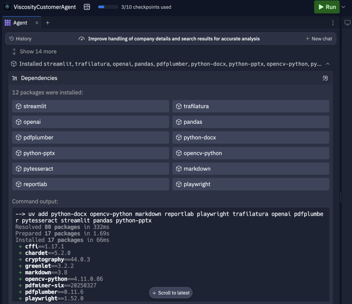Run the project with Run button
This screenshot has height=304, width=352.
coord(327,7)
